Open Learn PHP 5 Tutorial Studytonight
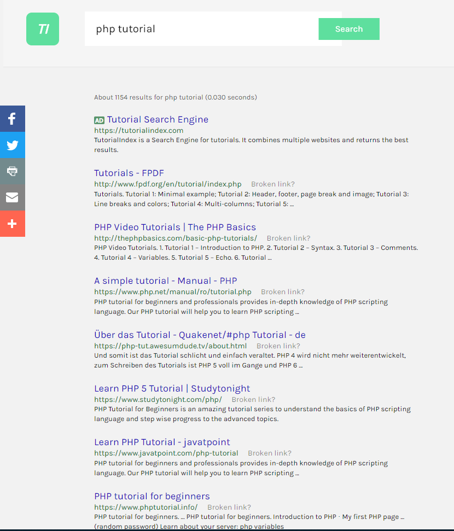The height and width of the screenshot is (531, 454). [172, 388]
